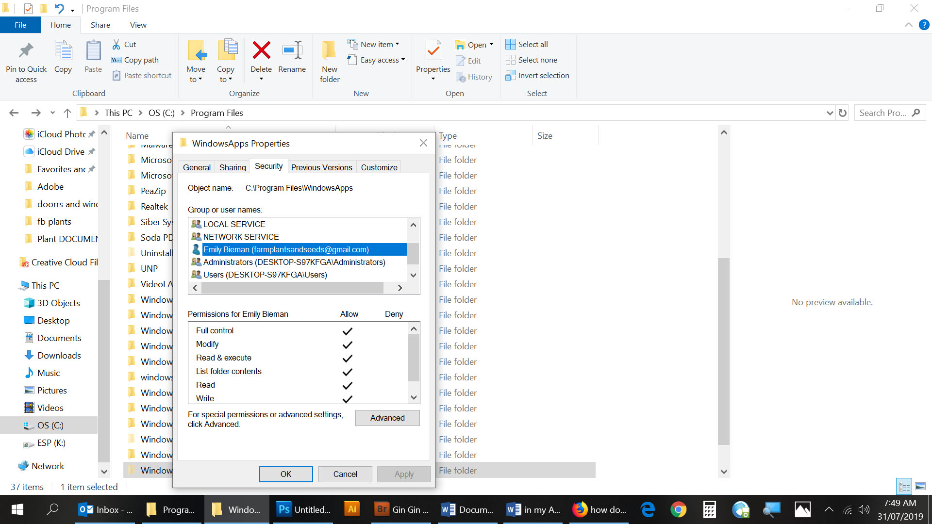The height and width of the screenshot is (524, 932).
Task: Toggle Read Allow checkbox
Action: click(348, 386)
